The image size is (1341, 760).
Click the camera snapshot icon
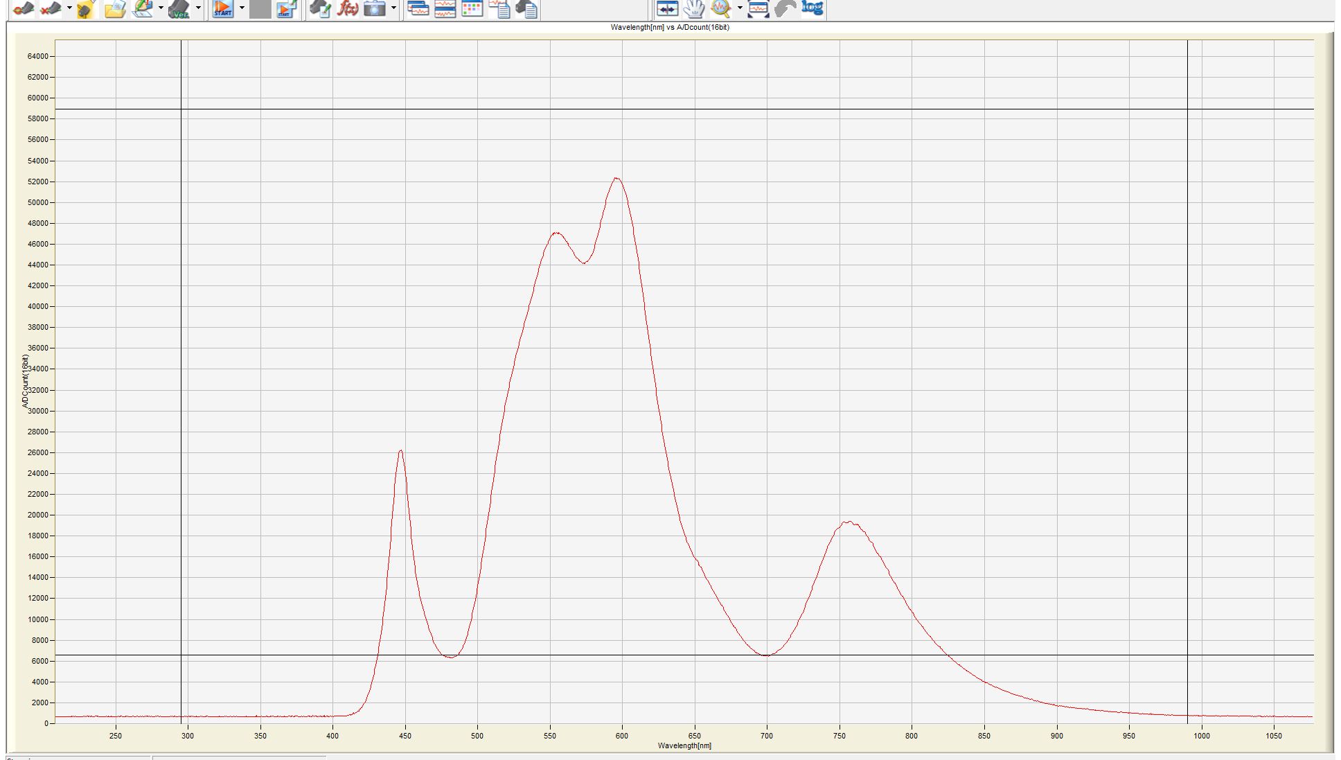pyautogui.click(x=375, y=9)
